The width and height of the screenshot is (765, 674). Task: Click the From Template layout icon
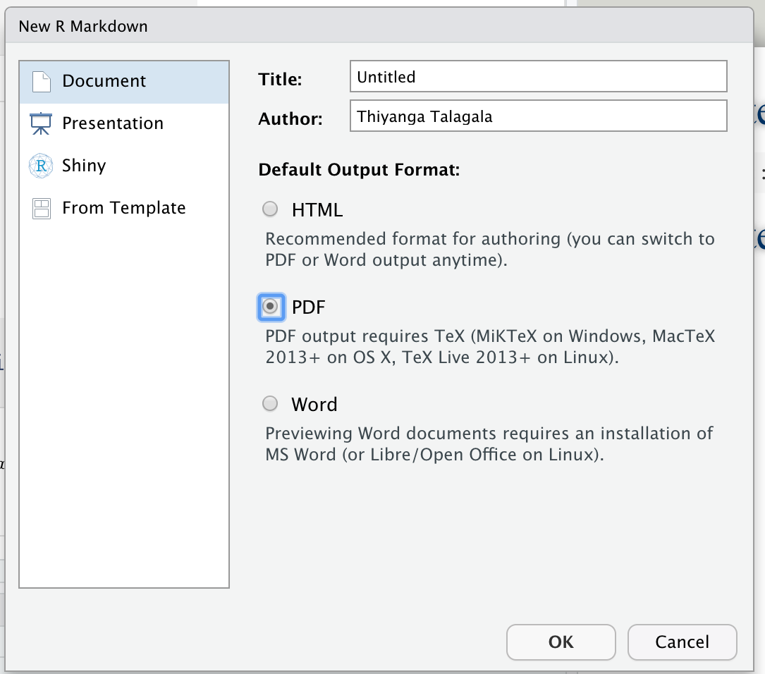click(x=41, y=209)
